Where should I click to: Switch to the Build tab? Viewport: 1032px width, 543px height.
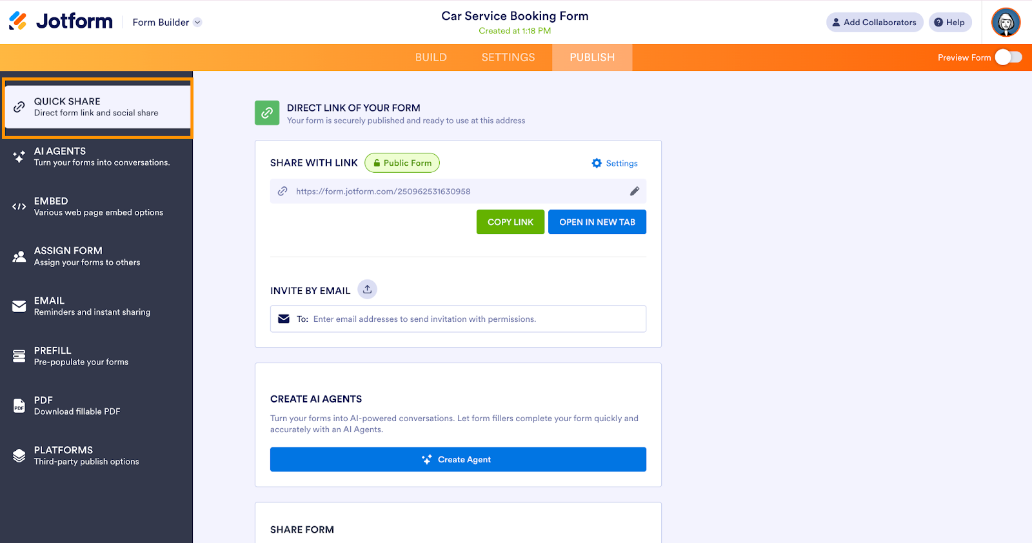tap(431, 57)
